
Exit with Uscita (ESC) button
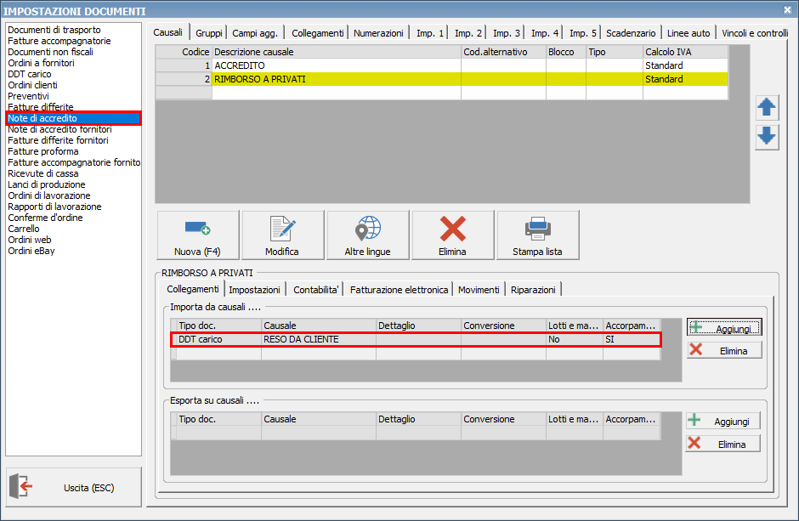pos(74,487)
